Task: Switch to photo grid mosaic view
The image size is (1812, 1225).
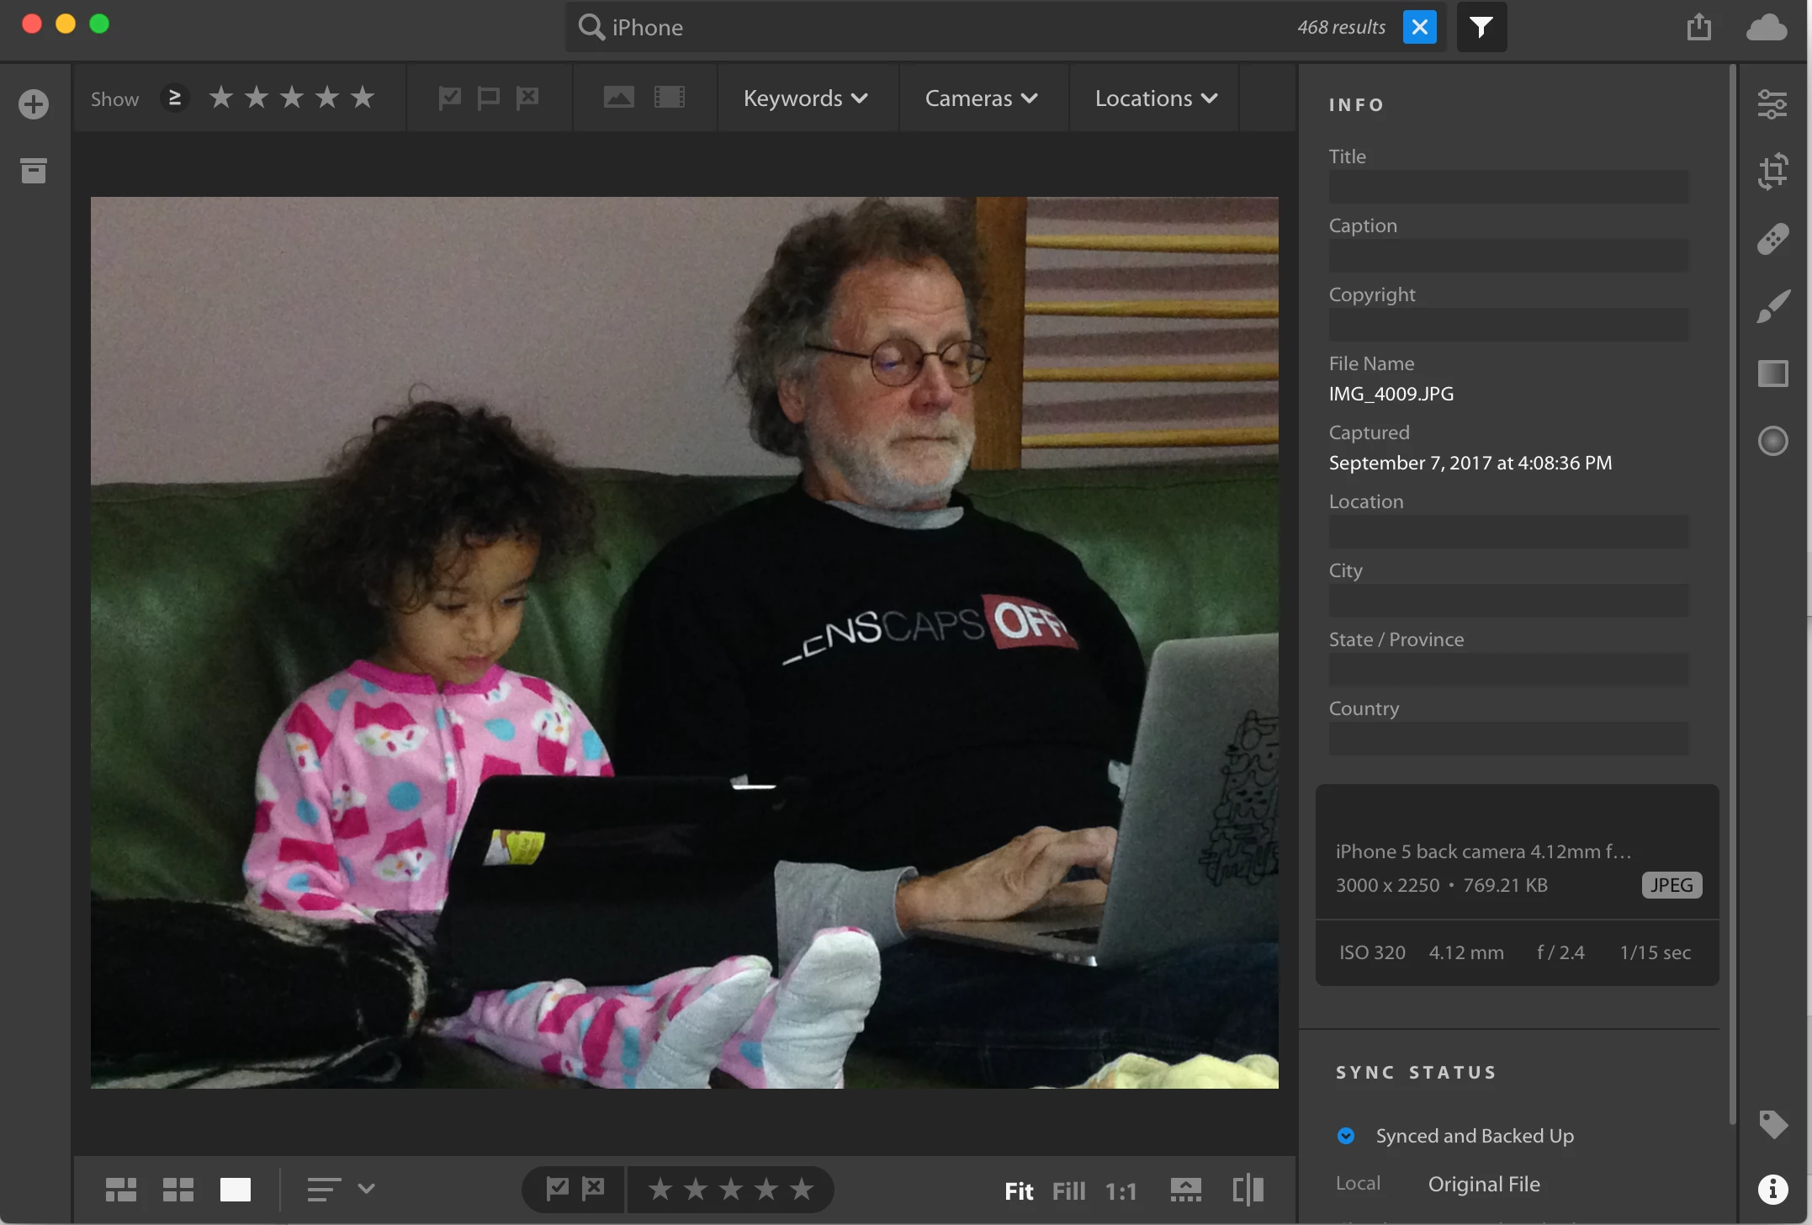Action: (x=120, y=1190)
